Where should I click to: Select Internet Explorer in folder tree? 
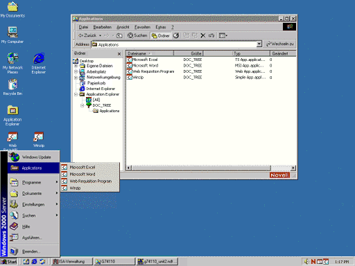(x=101, y=89)
